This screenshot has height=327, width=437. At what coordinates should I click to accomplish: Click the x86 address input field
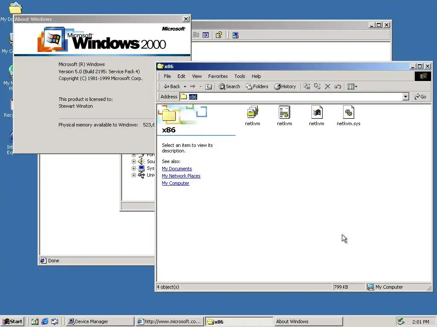pyautogui.click(x=291, y=97)
